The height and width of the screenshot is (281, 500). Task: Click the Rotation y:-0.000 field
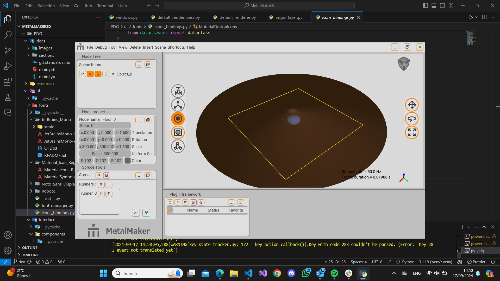point(105,140)
